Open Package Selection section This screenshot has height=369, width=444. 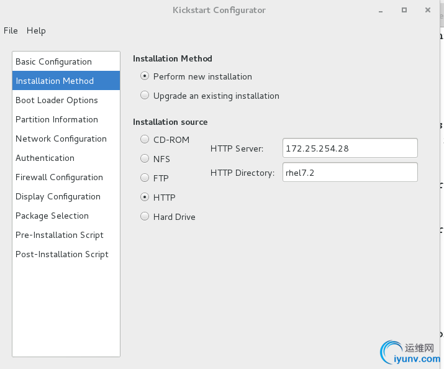coord(52,216)
